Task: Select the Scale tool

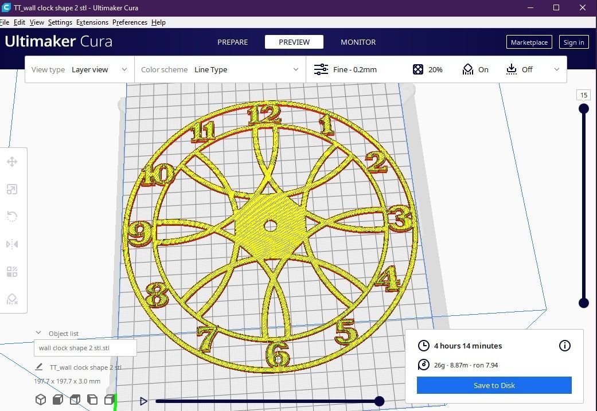Action: [11, 189]
